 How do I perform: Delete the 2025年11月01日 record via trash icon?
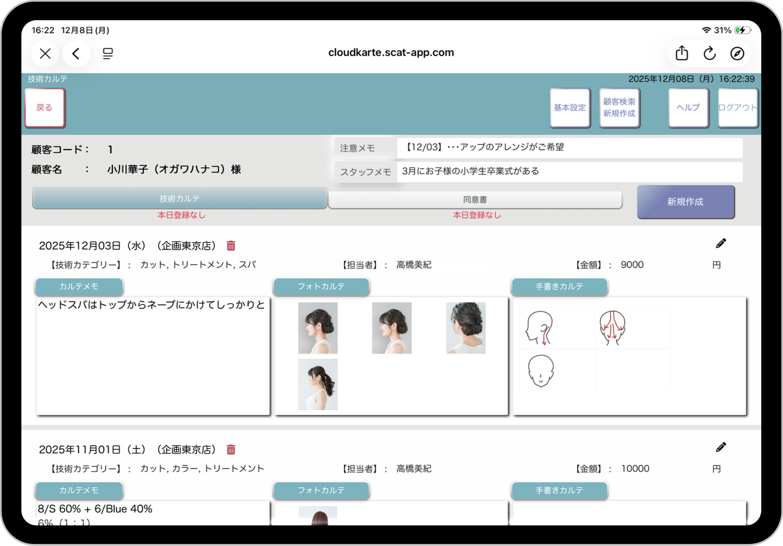[x=231, y=450]
